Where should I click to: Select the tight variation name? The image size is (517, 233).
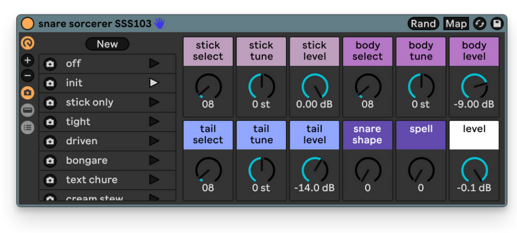click(78, 121)
